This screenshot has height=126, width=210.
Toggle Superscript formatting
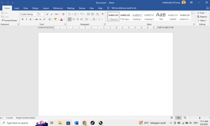pyautogui.click(x=44, y=19)
